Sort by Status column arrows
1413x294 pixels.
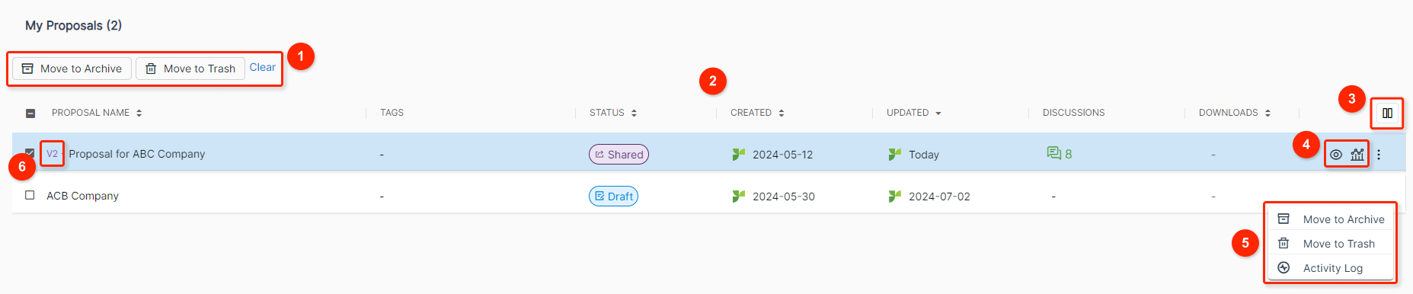(x=634, y=113)
